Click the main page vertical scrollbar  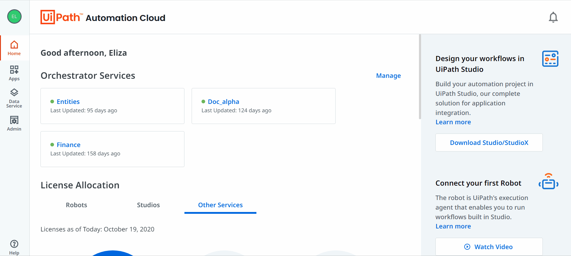coord(420,77)
